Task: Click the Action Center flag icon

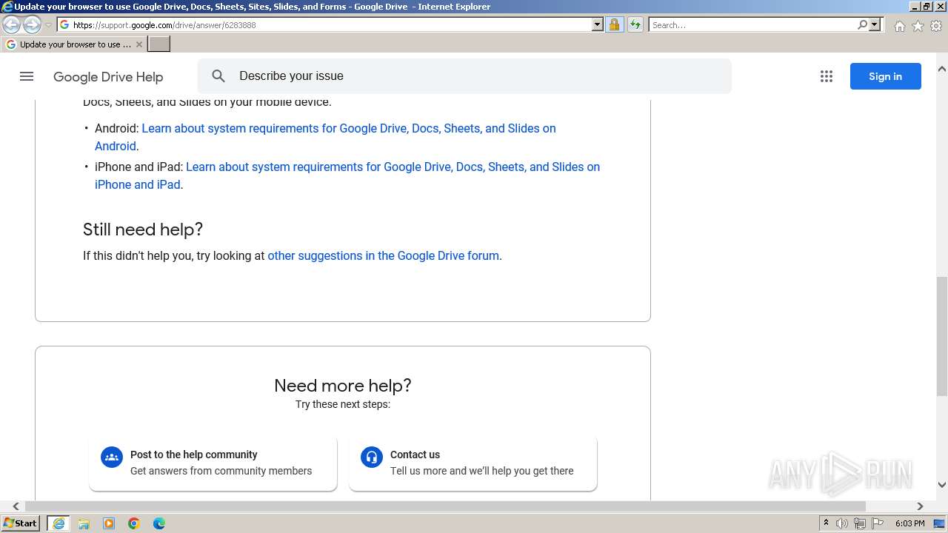Action: [x=878, y=523]
